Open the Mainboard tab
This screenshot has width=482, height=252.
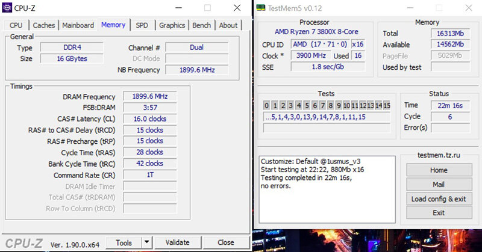coord(78,25)
